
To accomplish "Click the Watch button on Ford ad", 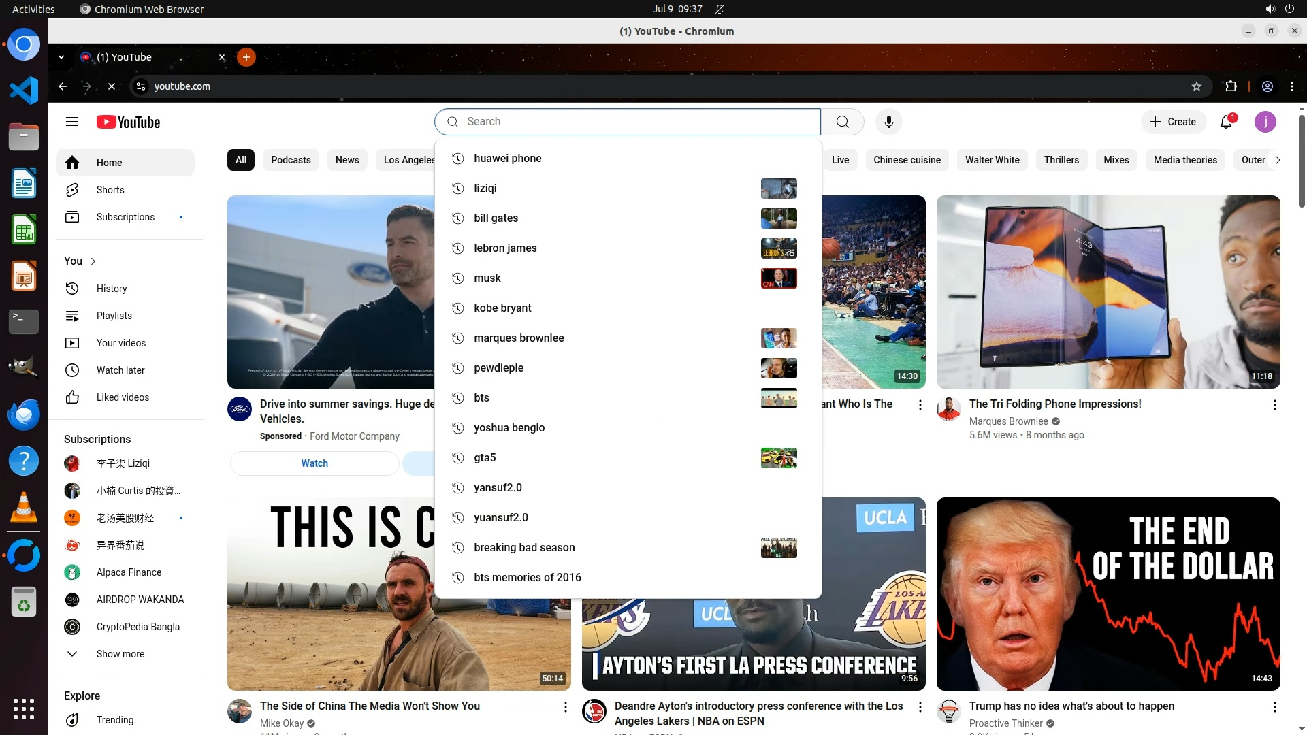I will [x=314, y=463].
